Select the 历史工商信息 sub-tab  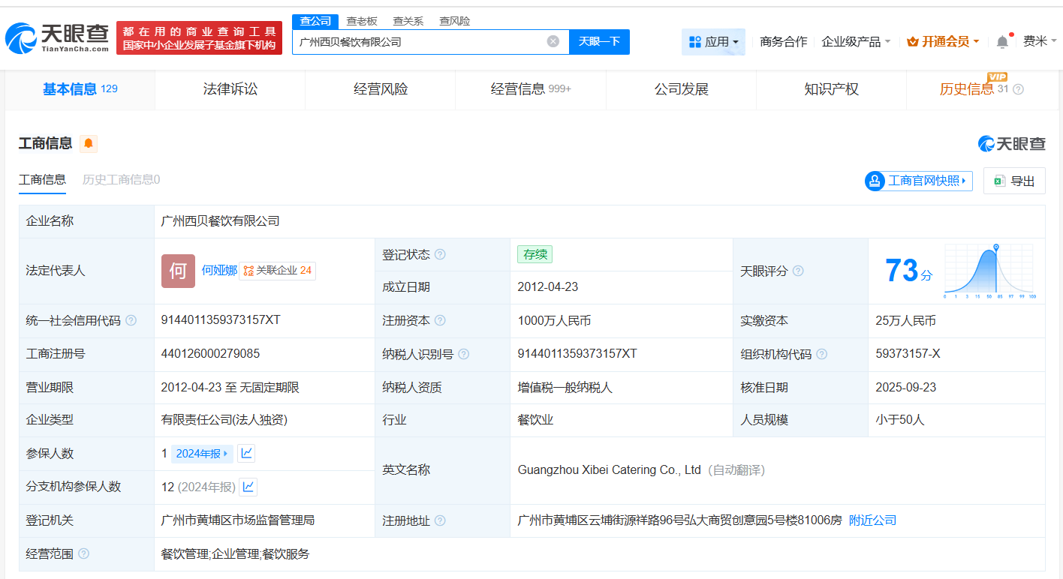[121, 179]
